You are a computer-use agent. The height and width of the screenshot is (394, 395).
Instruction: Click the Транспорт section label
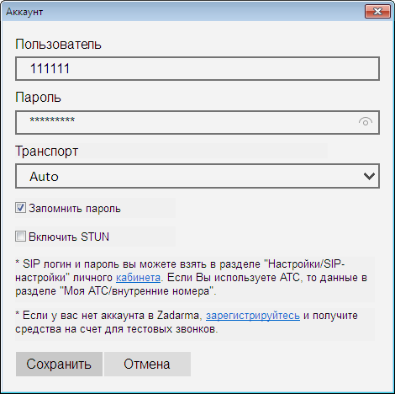[x=46, y=152]
